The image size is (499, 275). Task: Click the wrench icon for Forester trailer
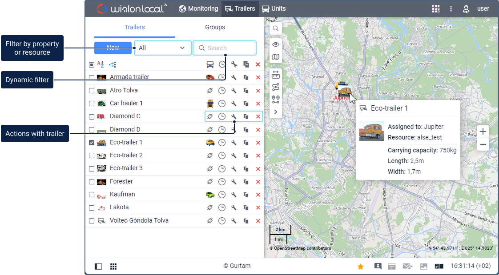pos(234,182)
